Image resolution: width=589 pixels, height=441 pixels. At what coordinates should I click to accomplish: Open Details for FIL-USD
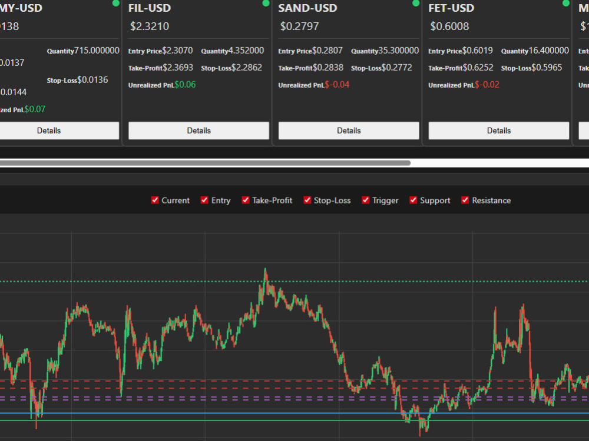pos(198,131)
